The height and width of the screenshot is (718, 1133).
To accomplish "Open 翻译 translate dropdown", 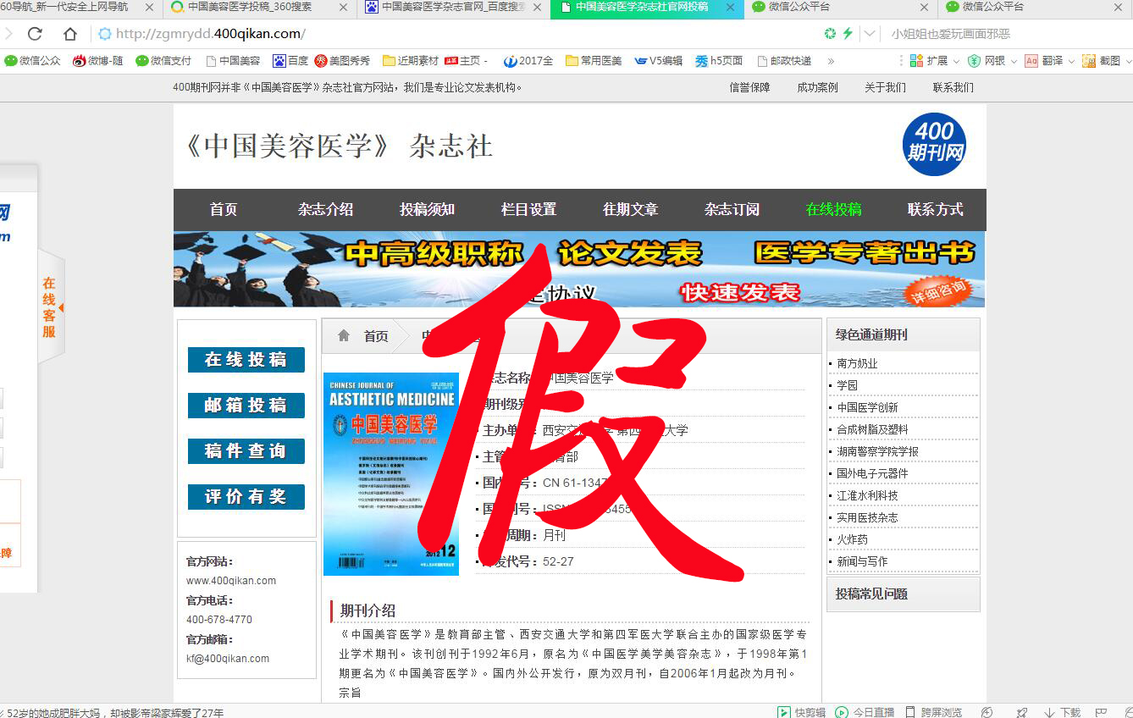I will point(1049,61).
